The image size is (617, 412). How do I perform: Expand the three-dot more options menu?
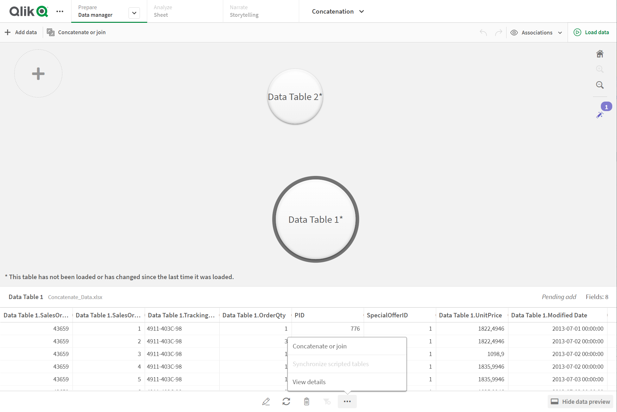(347, 402)
